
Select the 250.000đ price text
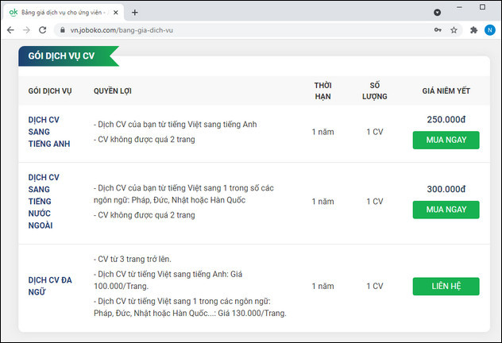[x=446, y=120]
